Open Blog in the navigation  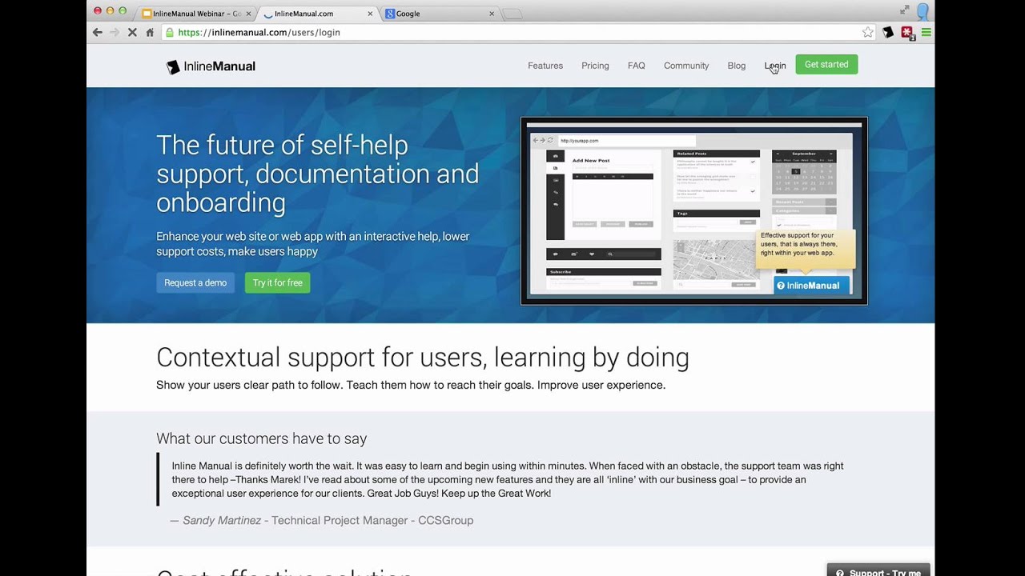[x=737, y=66]
